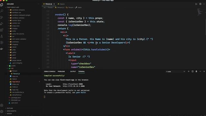The height and width of the screenshot is (116, 206).
Task: Open README.md in the file tree
Action: (16, 100)
